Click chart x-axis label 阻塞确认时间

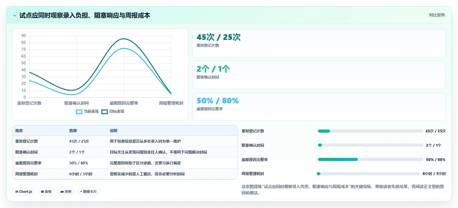pyautogui.click(x=77, y=103)
